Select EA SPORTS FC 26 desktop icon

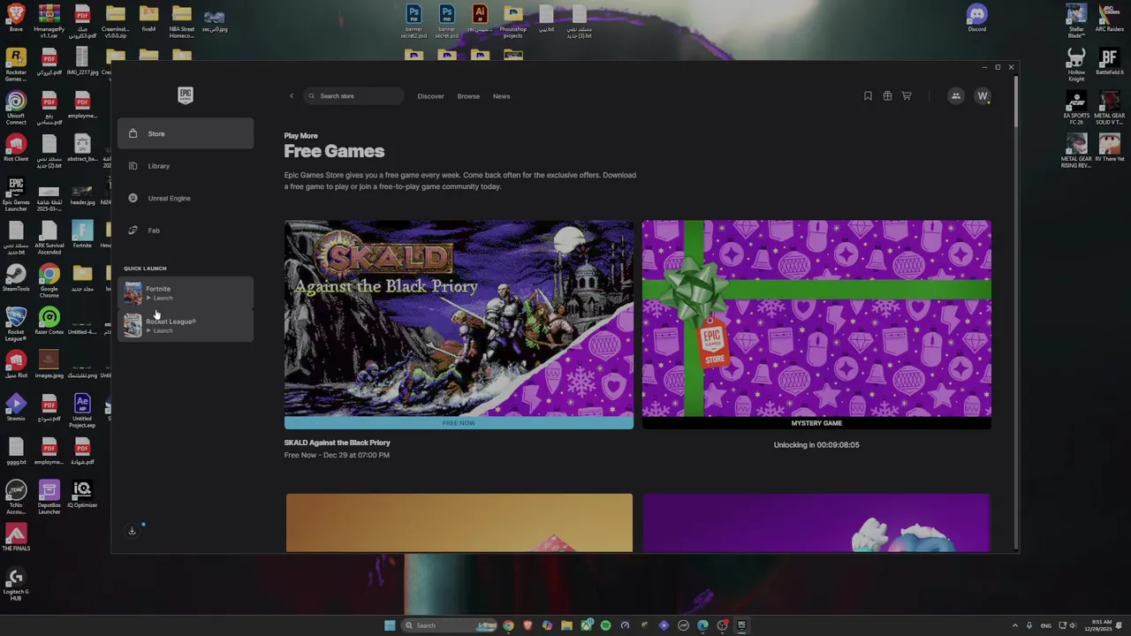coord(1076,108)
